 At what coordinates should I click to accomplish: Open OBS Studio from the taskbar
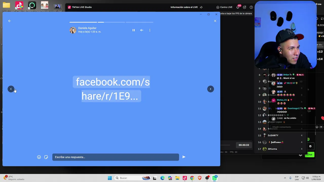207,178
